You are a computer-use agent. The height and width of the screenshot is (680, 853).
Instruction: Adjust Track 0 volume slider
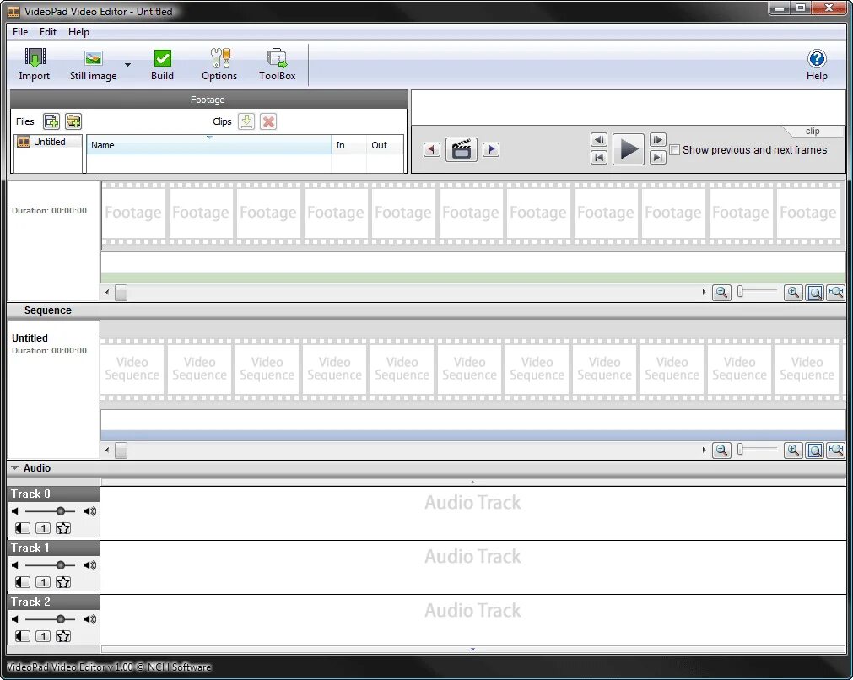point(61,510)
